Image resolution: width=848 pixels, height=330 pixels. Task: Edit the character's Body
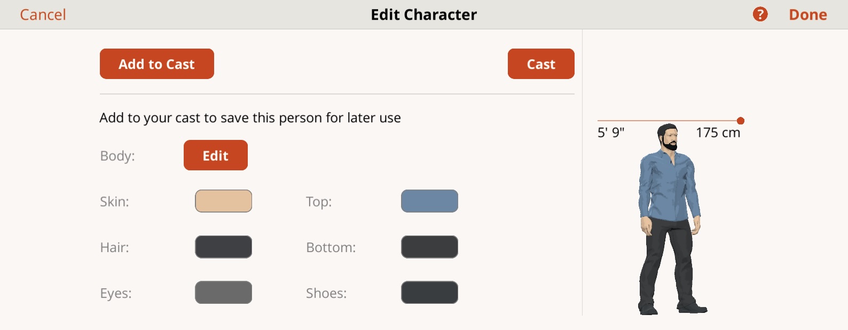pos(216,155)
